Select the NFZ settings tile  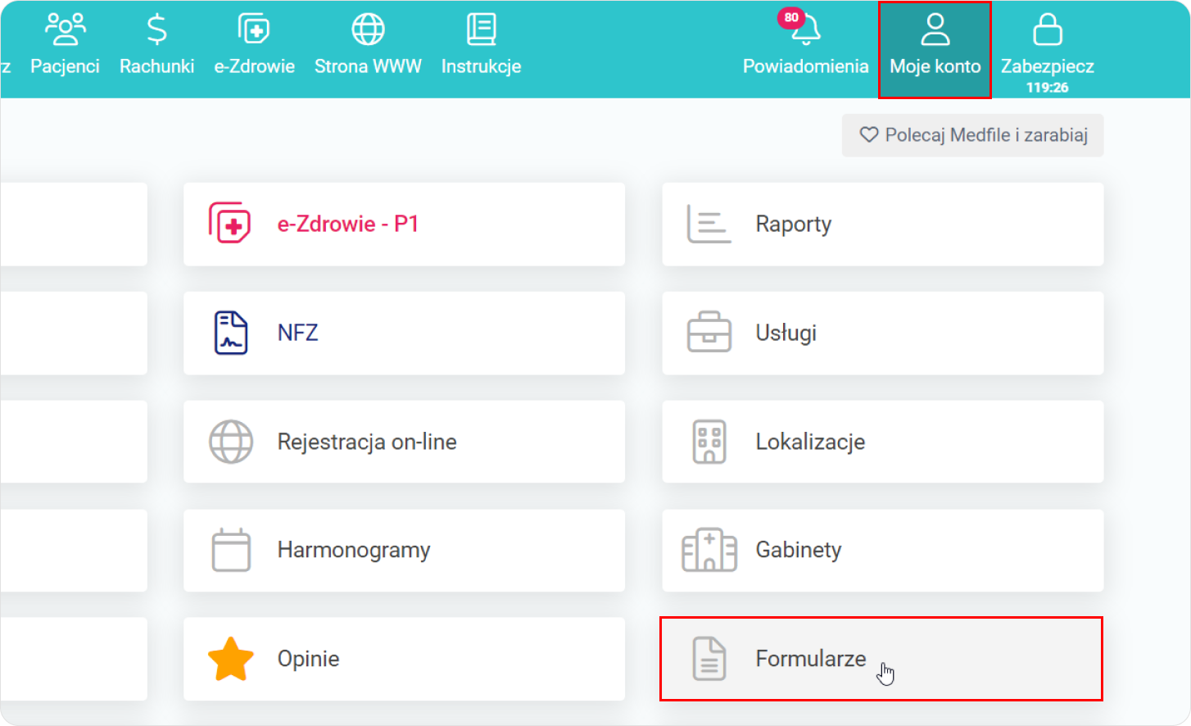(404, 333)
